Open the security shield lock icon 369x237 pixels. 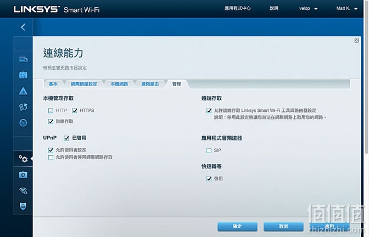(23, 206)
